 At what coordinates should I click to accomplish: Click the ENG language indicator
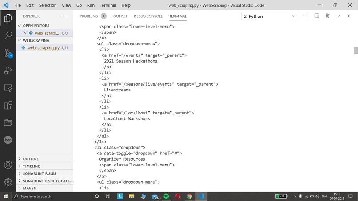pos(324,196)
